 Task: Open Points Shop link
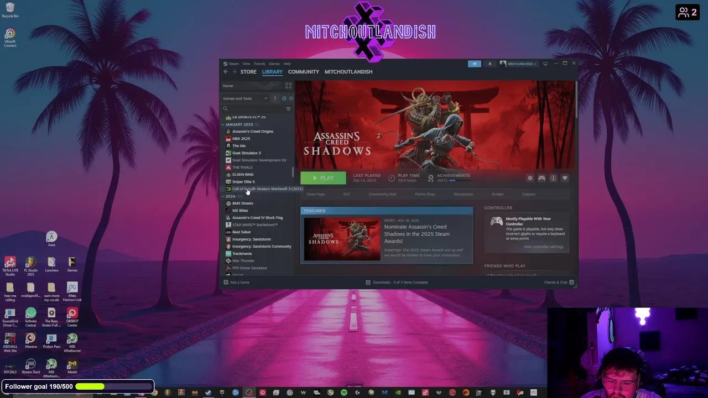[x=425, y=194]
